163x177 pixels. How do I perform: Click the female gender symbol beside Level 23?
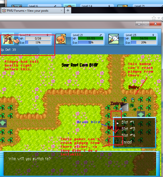tap(153, 35)
